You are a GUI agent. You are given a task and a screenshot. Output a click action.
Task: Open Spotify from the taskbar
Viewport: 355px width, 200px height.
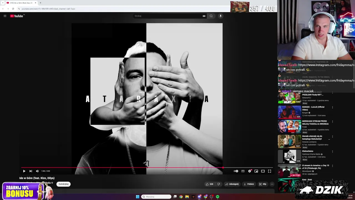pos(217,197)
